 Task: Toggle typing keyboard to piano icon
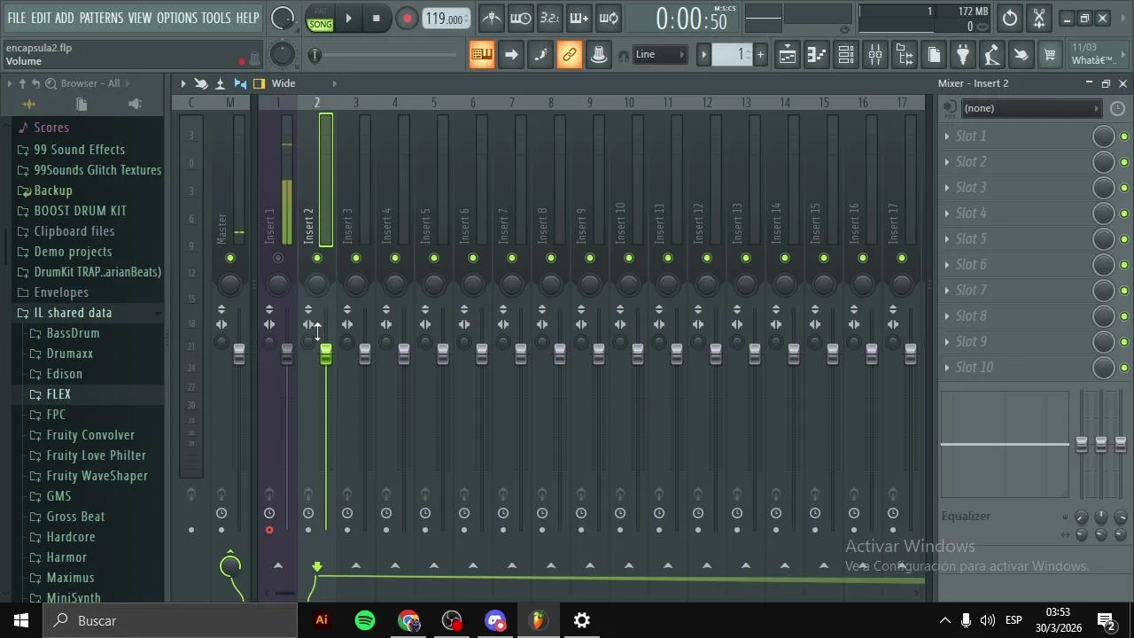point(482,55)
